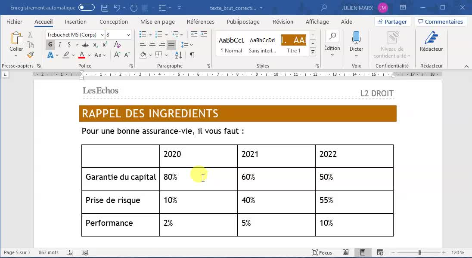Click the Partager button
472x258 pixels.
point(392,21)
